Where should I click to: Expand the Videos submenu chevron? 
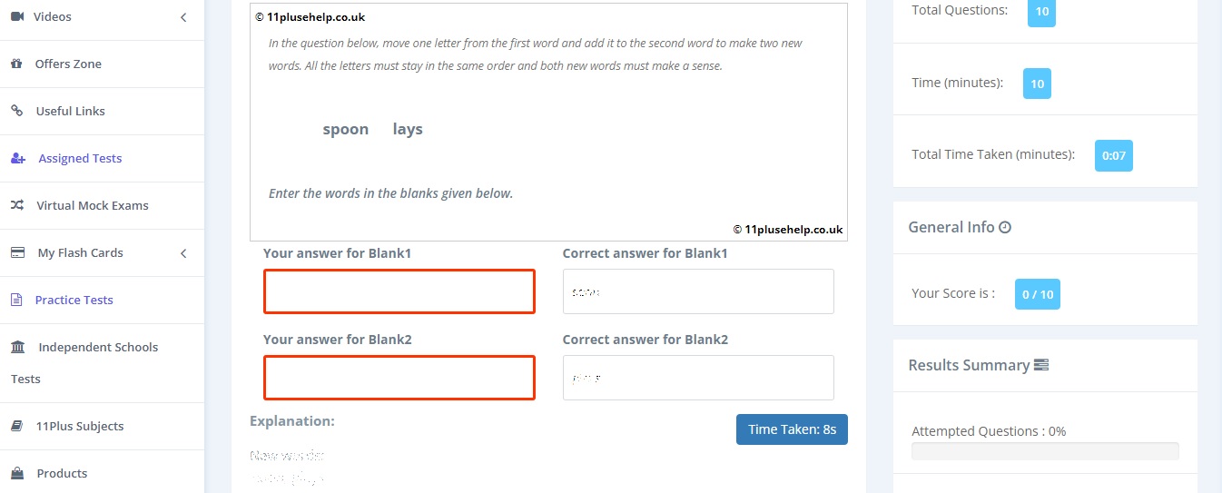click(183, 16)
